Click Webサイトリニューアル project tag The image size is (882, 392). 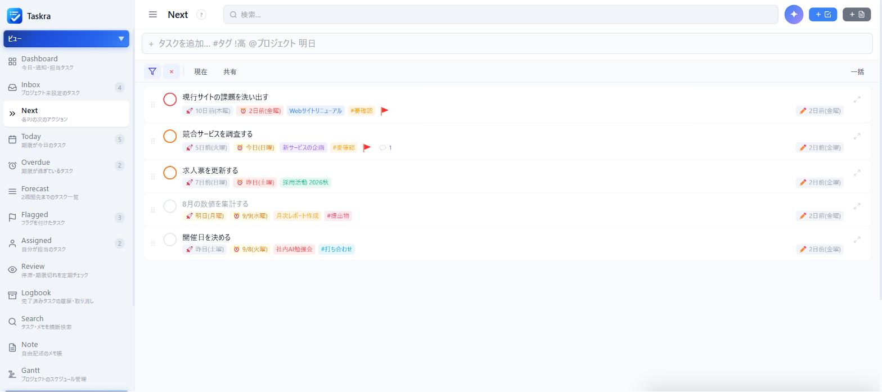(316, 111)
